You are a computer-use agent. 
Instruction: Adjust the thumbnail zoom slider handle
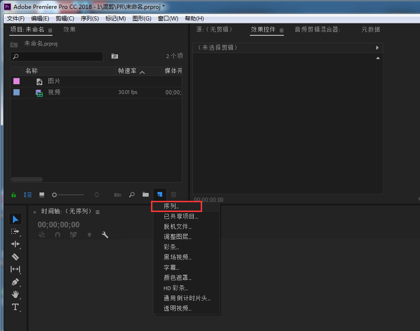54,195
